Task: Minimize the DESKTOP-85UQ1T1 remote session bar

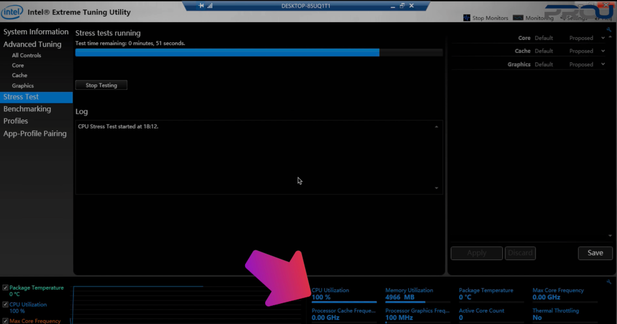Action: (392, 6)
